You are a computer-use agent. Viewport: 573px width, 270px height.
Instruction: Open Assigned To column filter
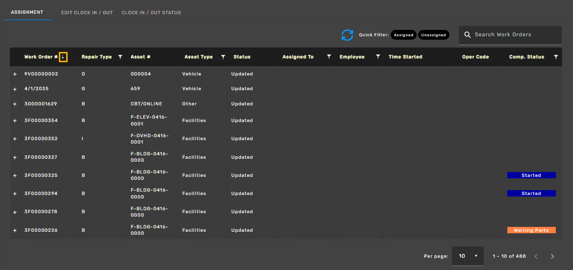point(329,57)
